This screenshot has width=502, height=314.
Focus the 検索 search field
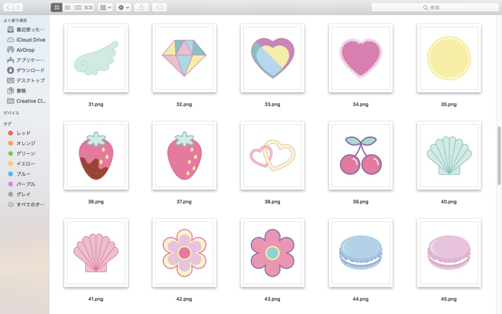435,7
